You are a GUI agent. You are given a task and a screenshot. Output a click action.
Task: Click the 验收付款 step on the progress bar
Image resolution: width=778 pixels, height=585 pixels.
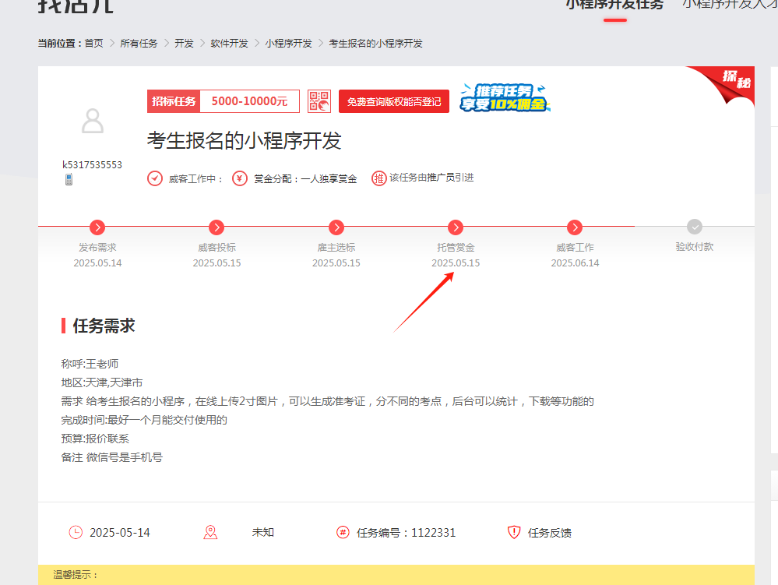coord(694,227)
